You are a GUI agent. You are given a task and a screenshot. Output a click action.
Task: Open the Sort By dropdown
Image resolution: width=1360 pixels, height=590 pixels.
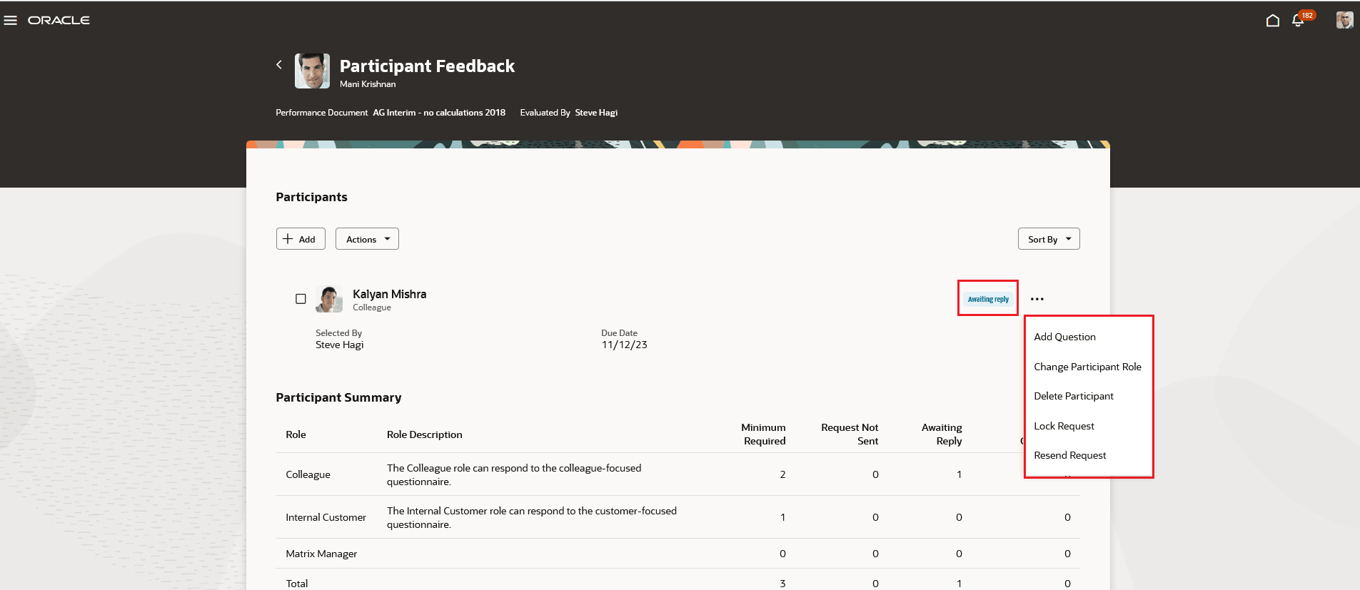(x=1049, y=239)
